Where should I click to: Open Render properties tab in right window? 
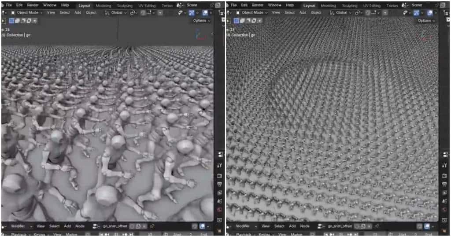(445, 175)
